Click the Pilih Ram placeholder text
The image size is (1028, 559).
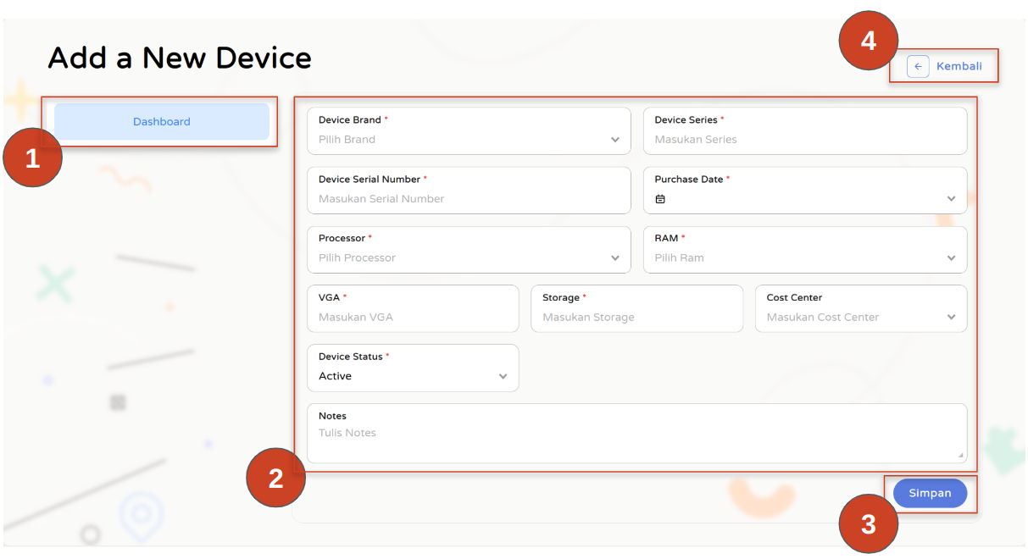[x=679, y=258]
